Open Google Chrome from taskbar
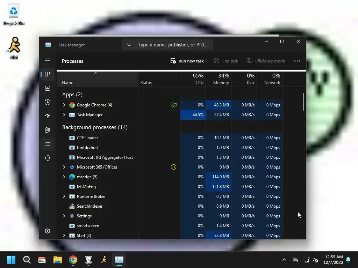This screenshot has width=358, height=268. tap(73, 260)
